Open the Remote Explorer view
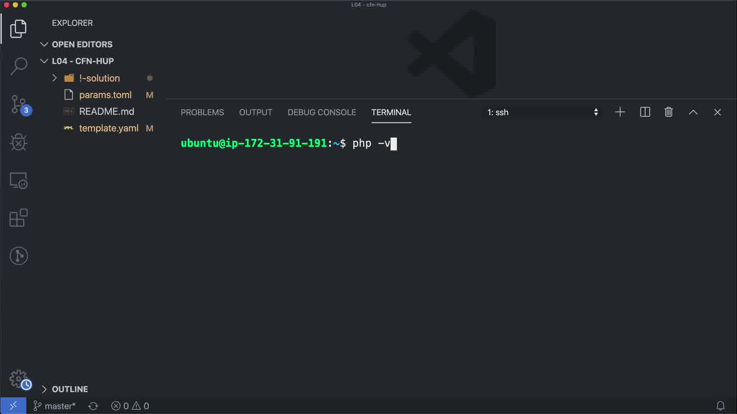 tap(18, 180)
